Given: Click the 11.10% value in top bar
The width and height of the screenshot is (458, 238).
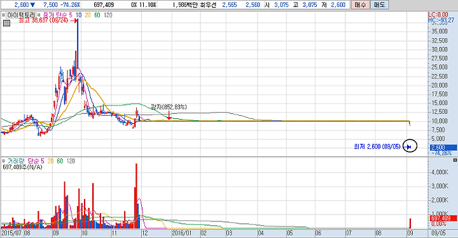Looking at the screenshot, I should [x=148, y=4].
